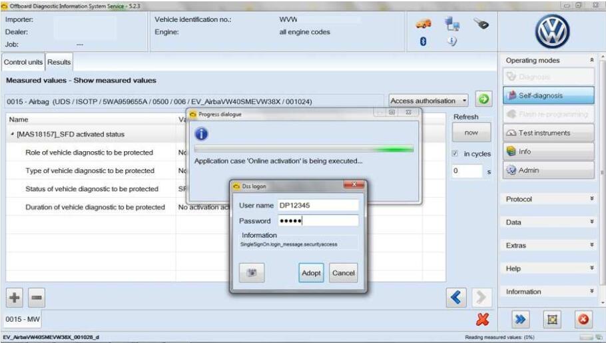Click Cancel in Dss logon
The height and width of the screenshot is (343, 606).
point(343,273)
